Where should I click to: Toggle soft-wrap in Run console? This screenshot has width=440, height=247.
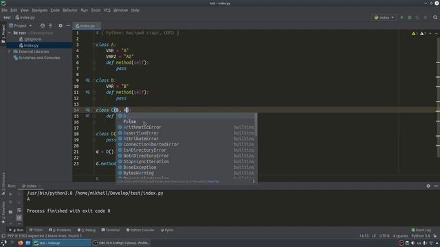click(x=19, y=210)
